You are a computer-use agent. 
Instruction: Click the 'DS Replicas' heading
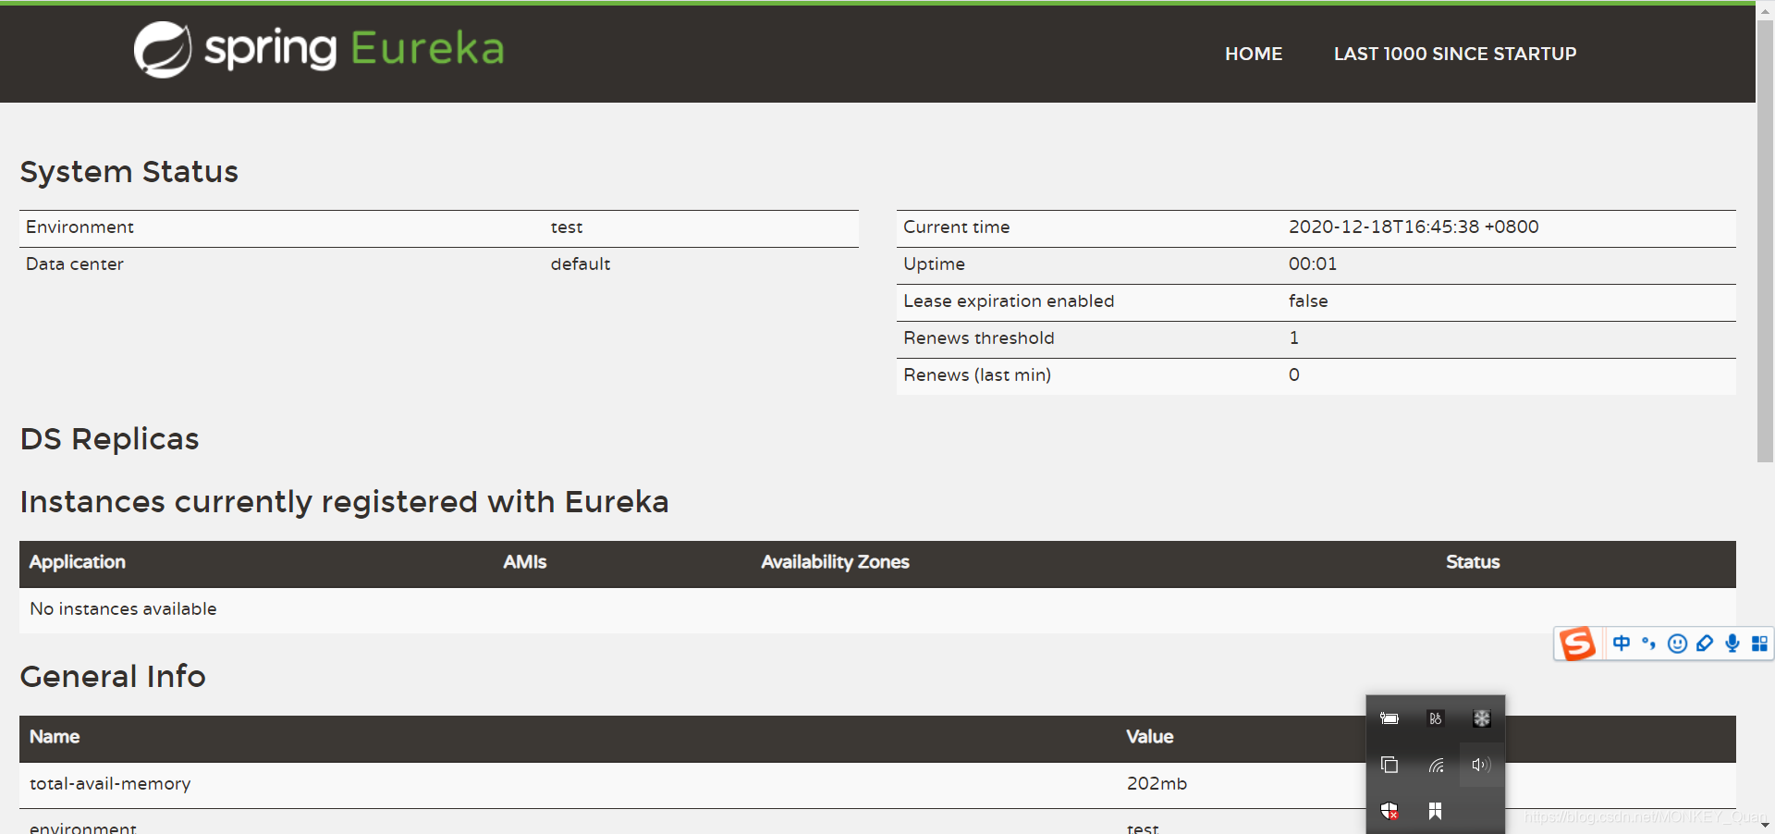pos(110,439)
